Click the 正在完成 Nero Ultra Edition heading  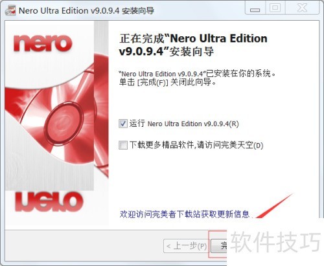193,45
